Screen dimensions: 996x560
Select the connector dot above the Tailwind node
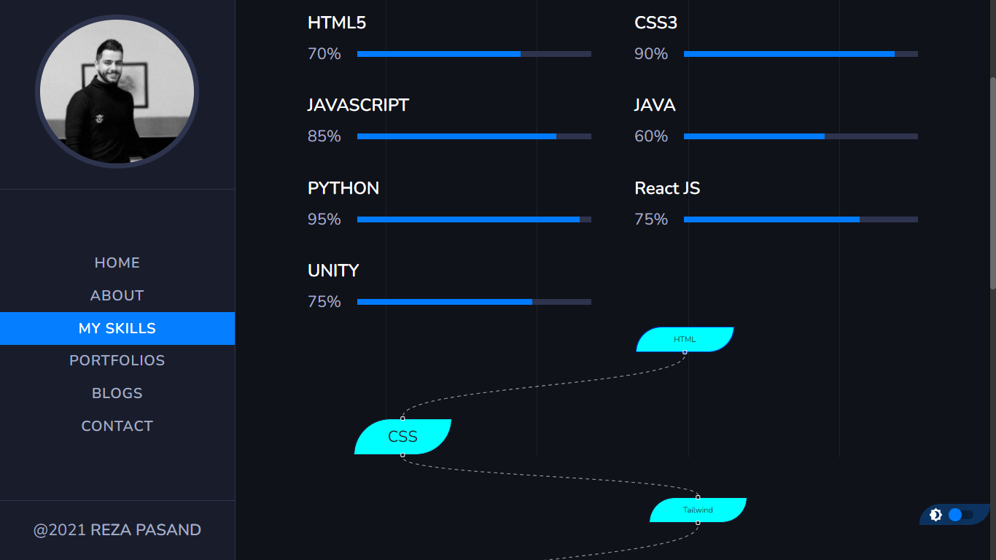tap(698, 497)
